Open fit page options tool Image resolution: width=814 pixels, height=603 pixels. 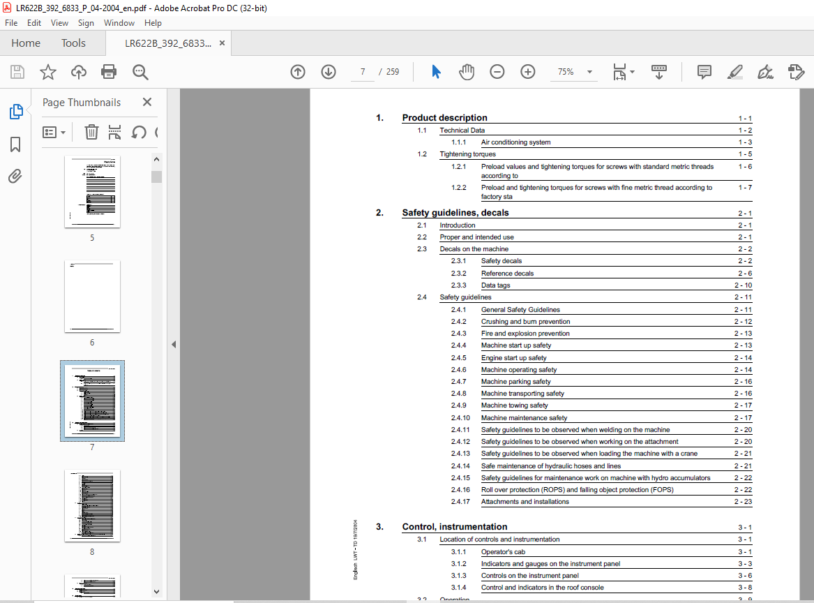619,72
